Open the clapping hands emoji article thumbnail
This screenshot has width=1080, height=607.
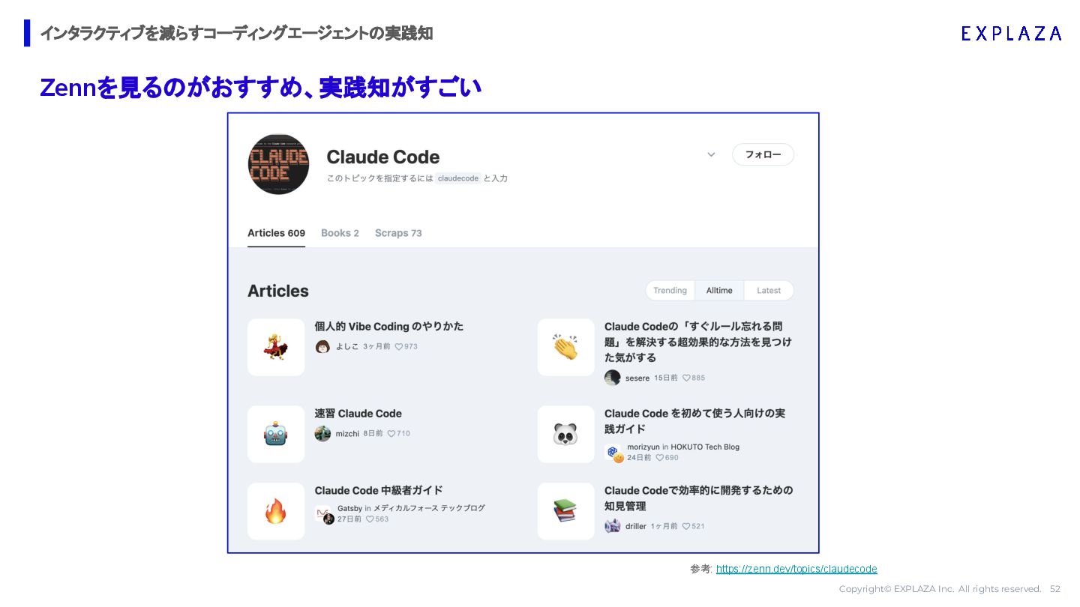click(x=565, y=347)
